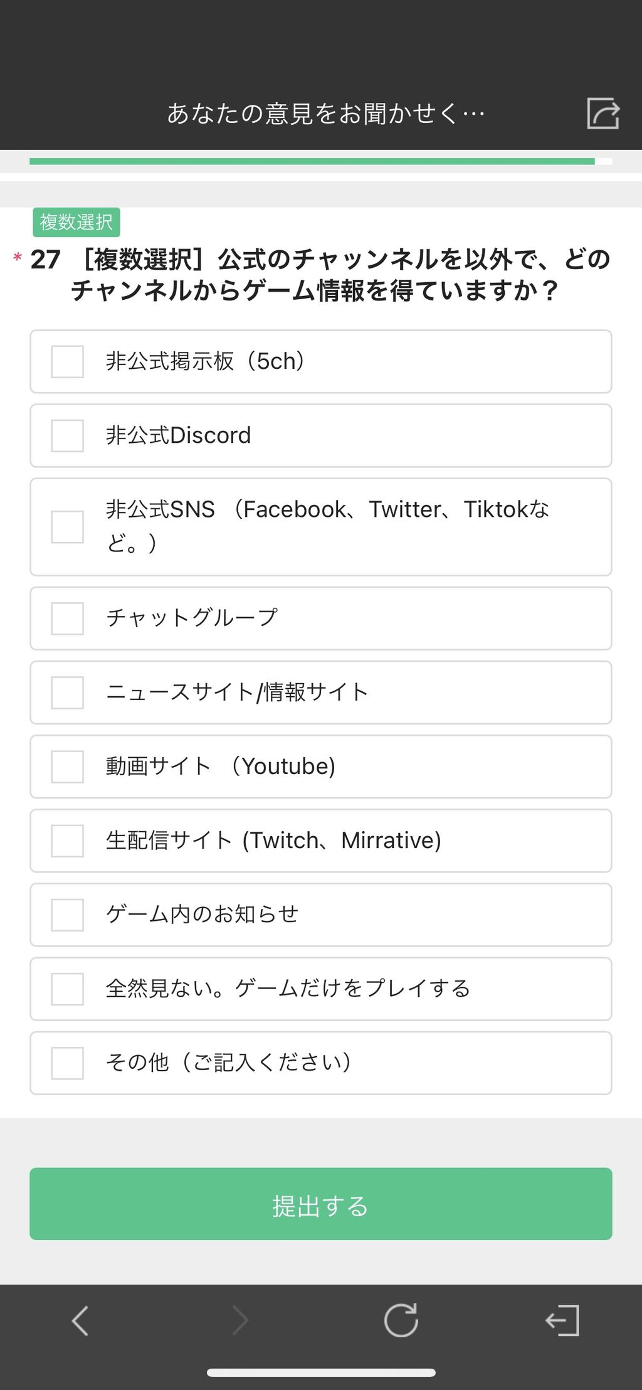
Task: Select 動画サイト（Youtube) checkbox
Action: 67,767
